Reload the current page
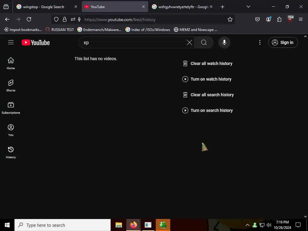This screenshot has height=231, width=308. [x=29, y=19]
